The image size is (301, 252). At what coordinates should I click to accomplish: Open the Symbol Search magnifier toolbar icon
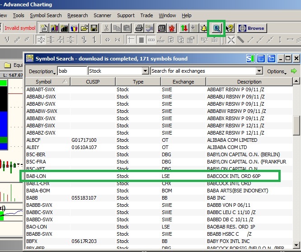pyautogui.click(x=216, y=28)
